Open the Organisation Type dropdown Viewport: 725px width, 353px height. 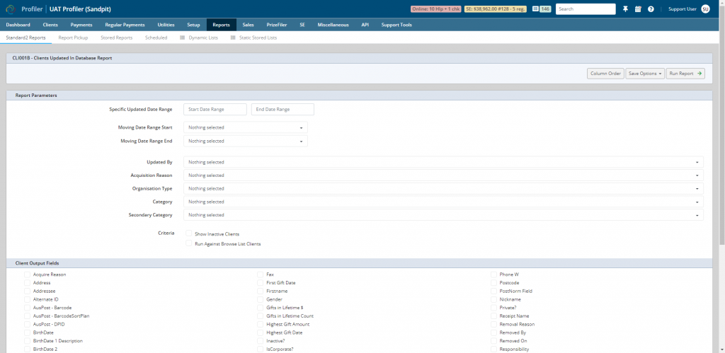(x=443, y=188)
